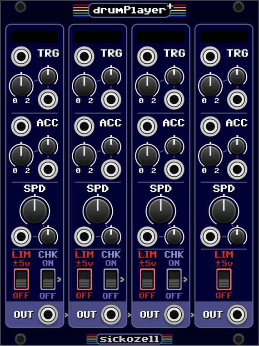The image size is (259, 346).
Task: Toggle the CHK choke switch on channel 1
Action: point(48,280)
